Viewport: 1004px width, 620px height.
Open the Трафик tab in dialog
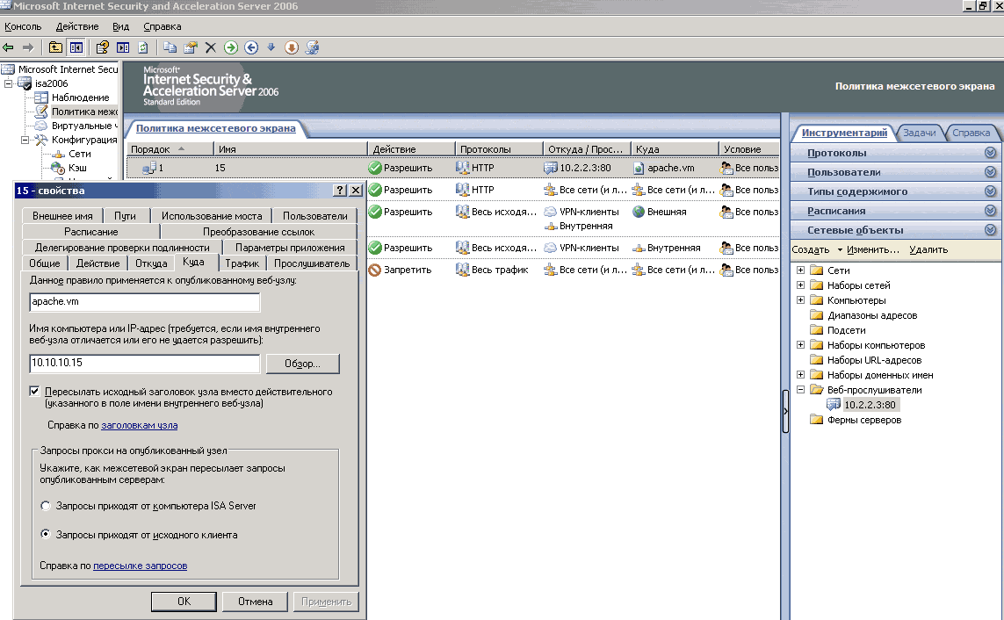point(242,263)
